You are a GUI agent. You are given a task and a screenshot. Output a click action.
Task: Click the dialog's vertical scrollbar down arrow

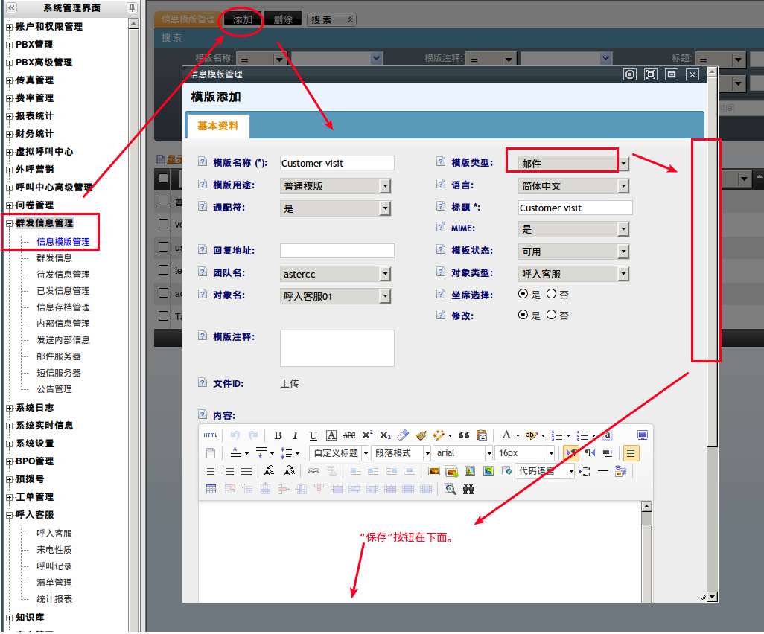point(712,596)
